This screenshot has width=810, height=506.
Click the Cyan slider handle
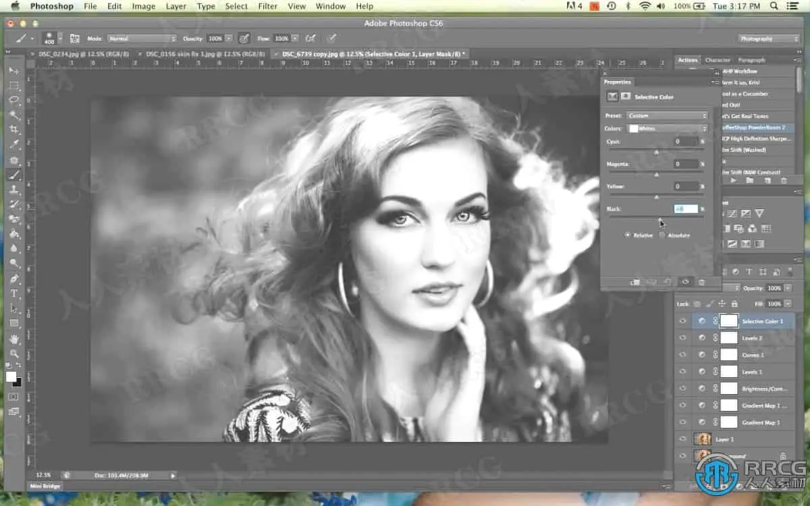[x=657, y=152]
